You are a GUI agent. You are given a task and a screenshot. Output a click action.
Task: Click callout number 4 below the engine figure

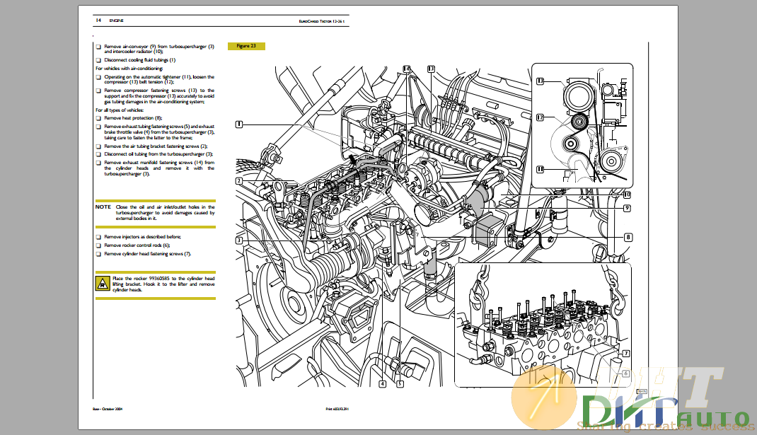point(382,384)
